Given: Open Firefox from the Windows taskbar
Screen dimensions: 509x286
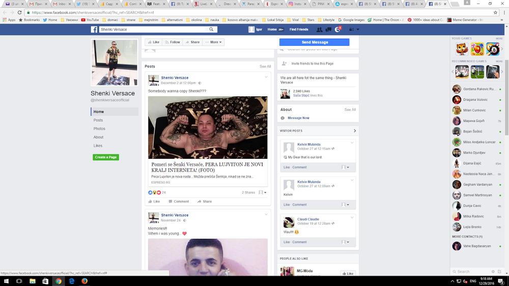Looking at the screenshot, I should 84,281.
